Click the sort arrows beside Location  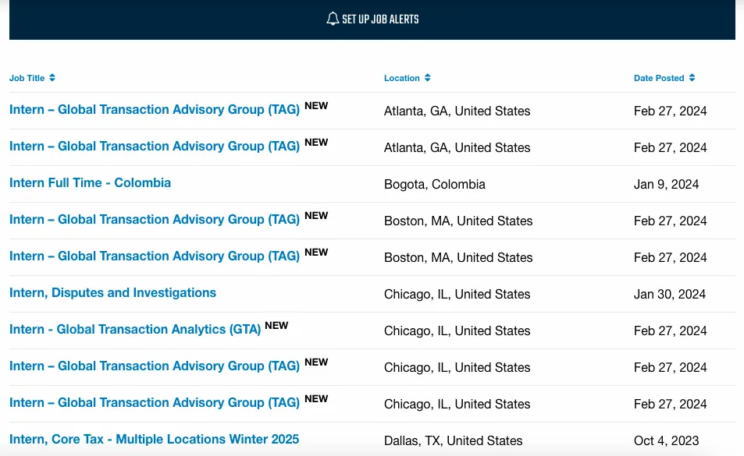point(428,78)
